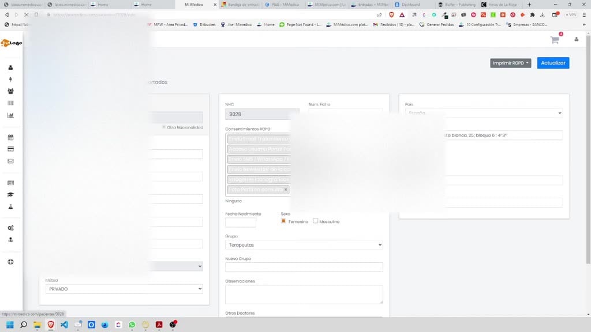Open the browser downloads icon
This screenshot has width=591, height=332.
pyautogui.click(x=543, y=14)
